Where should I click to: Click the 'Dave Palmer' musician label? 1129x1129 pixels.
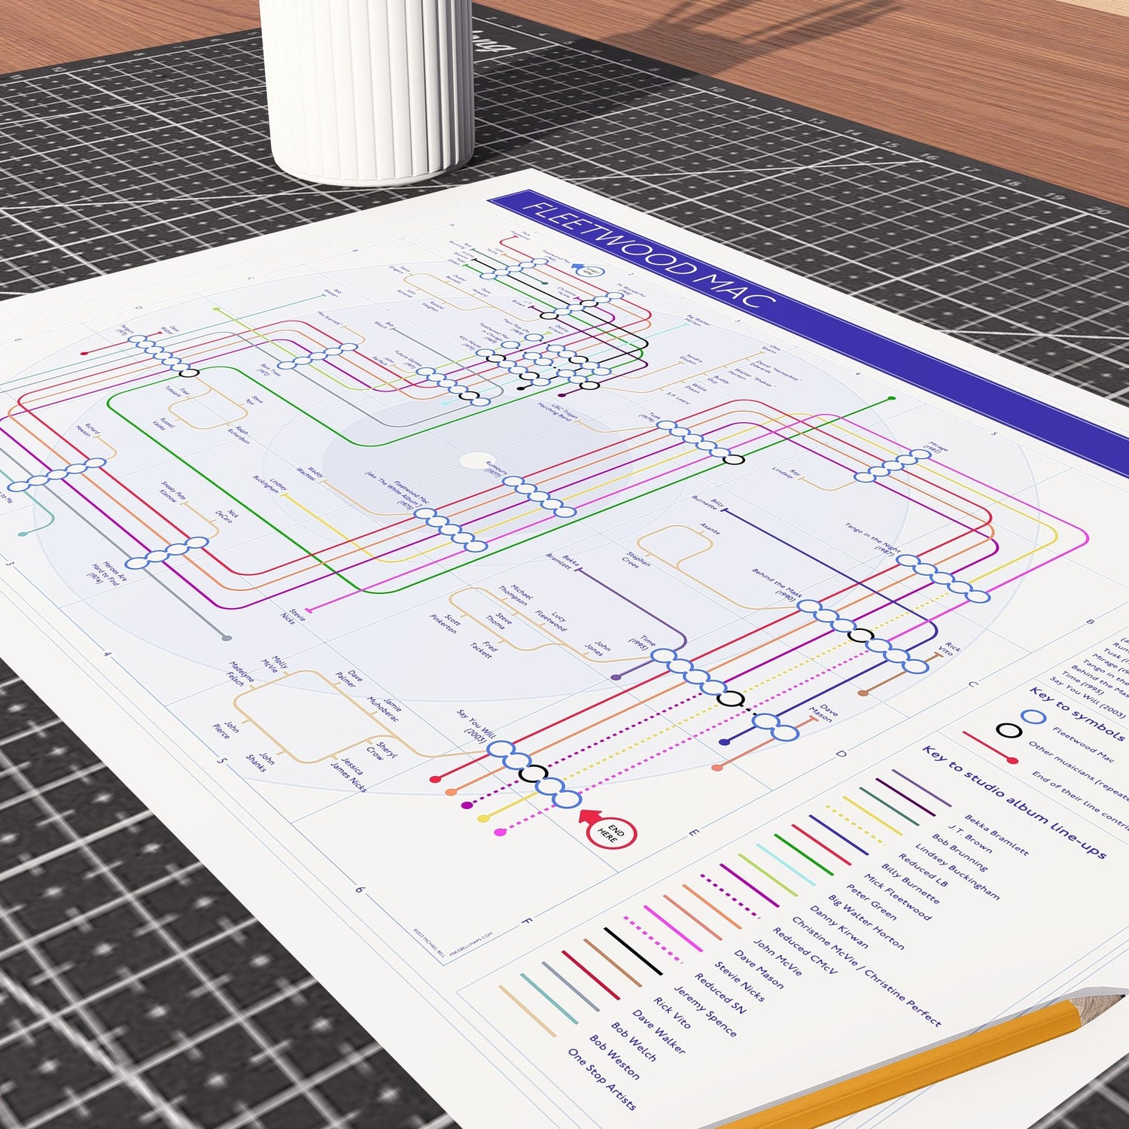[x=348, y=679]
